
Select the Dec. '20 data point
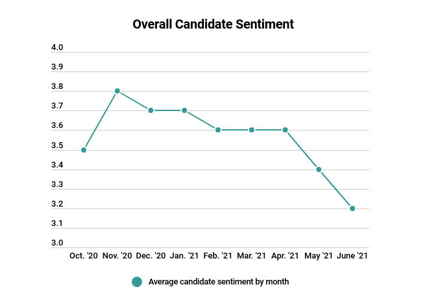(x=151, y=110)
